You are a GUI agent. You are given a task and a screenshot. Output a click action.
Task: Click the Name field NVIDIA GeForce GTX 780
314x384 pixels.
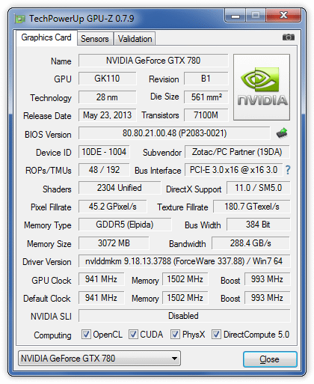[153, 61]
